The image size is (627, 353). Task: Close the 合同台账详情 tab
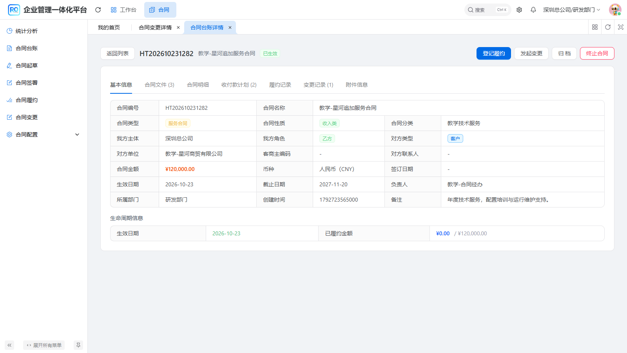230,27
